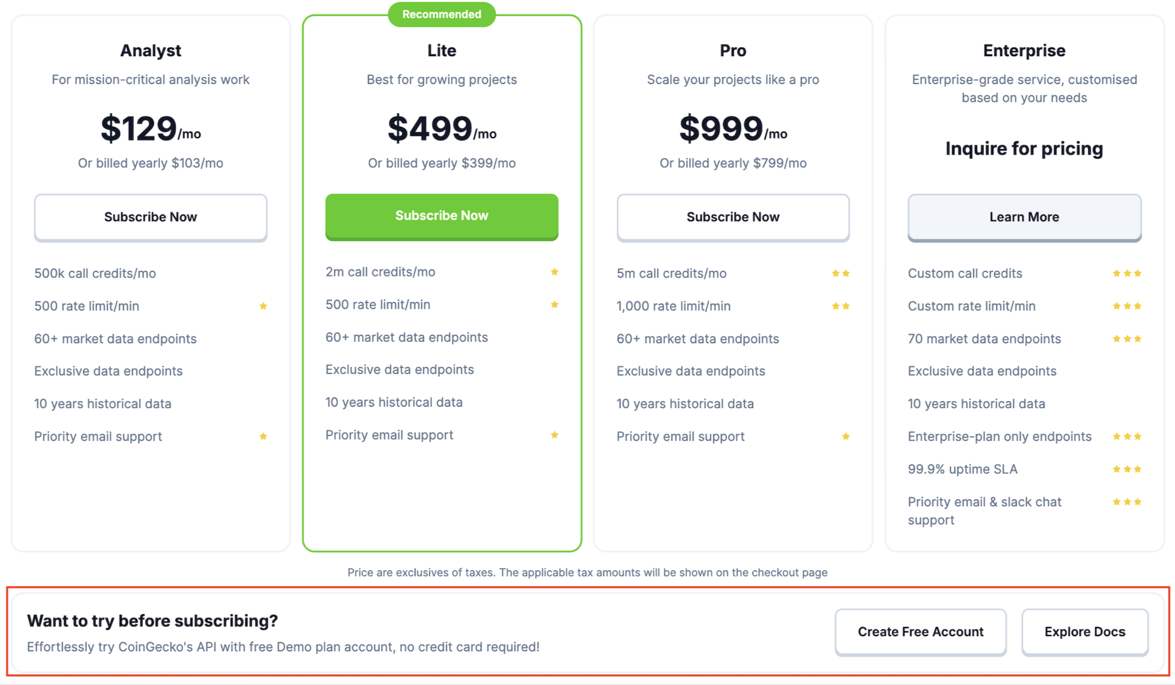1175x685 pixels.
Task: Click three stars next to Custom call credits
Action: [1127, 273]
